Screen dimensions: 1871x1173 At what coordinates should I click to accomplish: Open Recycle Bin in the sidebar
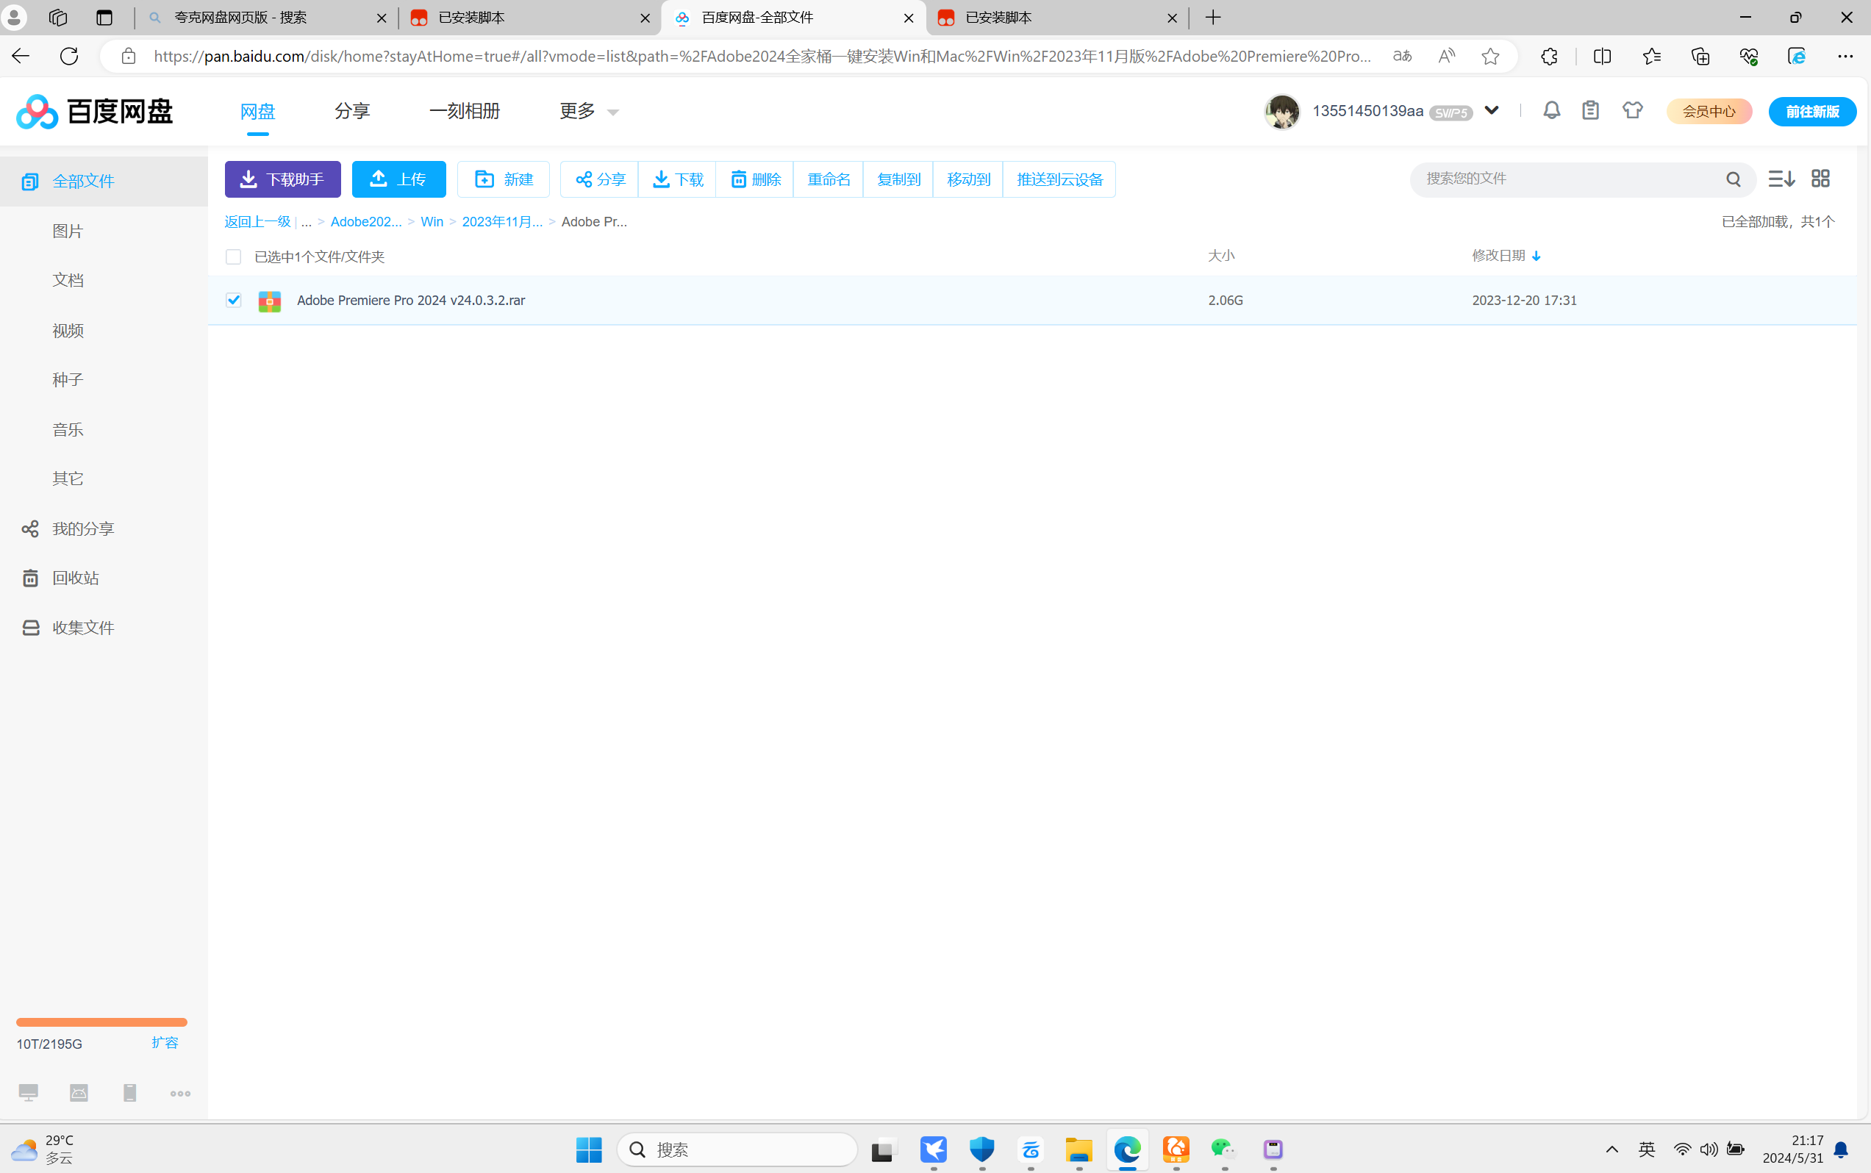[75, 578]
